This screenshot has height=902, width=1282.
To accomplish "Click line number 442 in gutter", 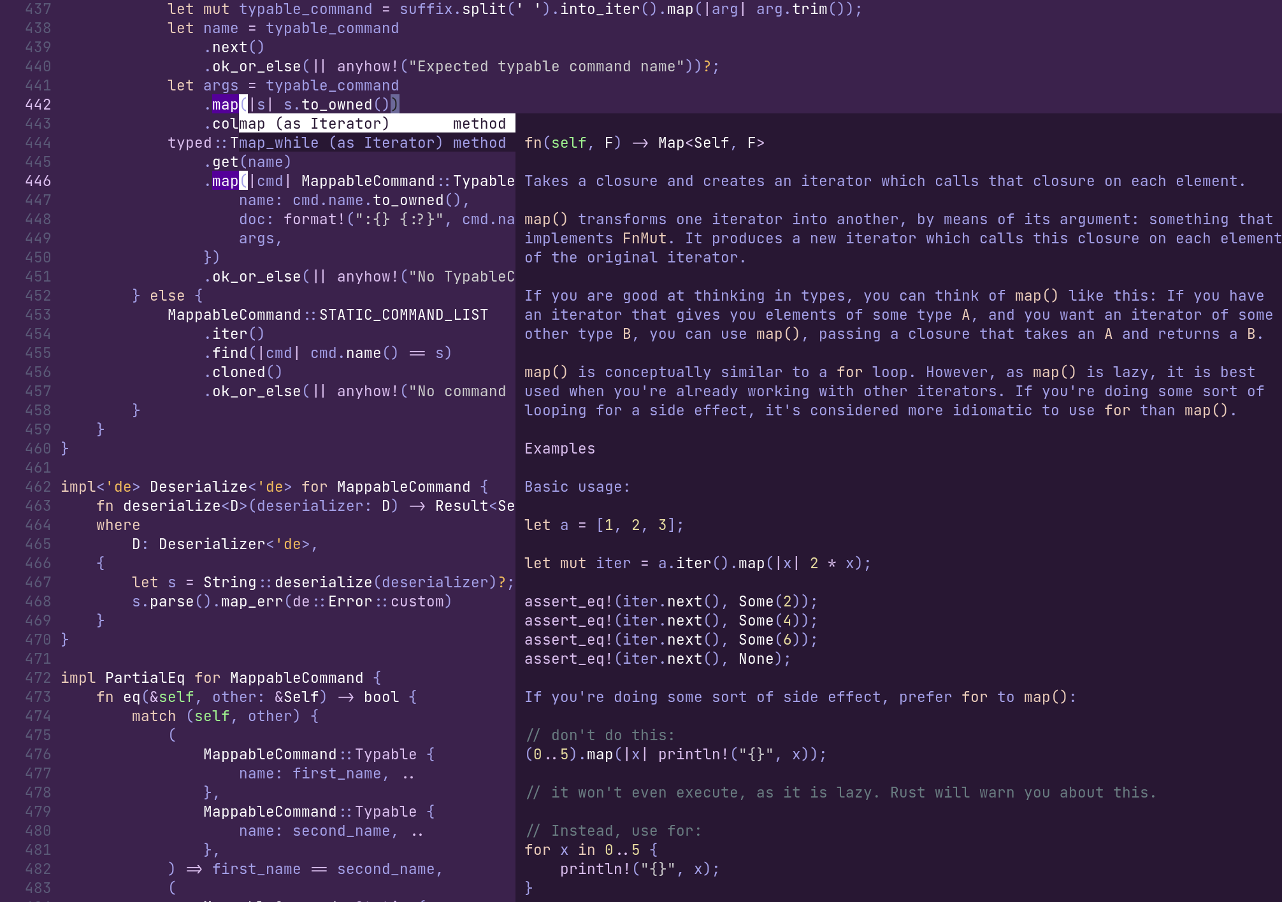I will pos(38,104).
